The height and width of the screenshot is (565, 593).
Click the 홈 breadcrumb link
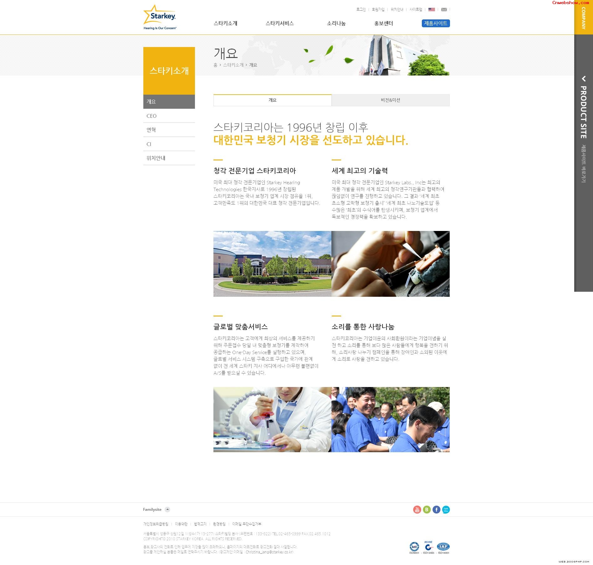(215, 65)
